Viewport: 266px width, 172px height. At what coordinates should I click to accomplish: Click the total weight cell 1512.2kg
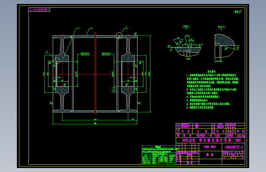coord(241,136)
